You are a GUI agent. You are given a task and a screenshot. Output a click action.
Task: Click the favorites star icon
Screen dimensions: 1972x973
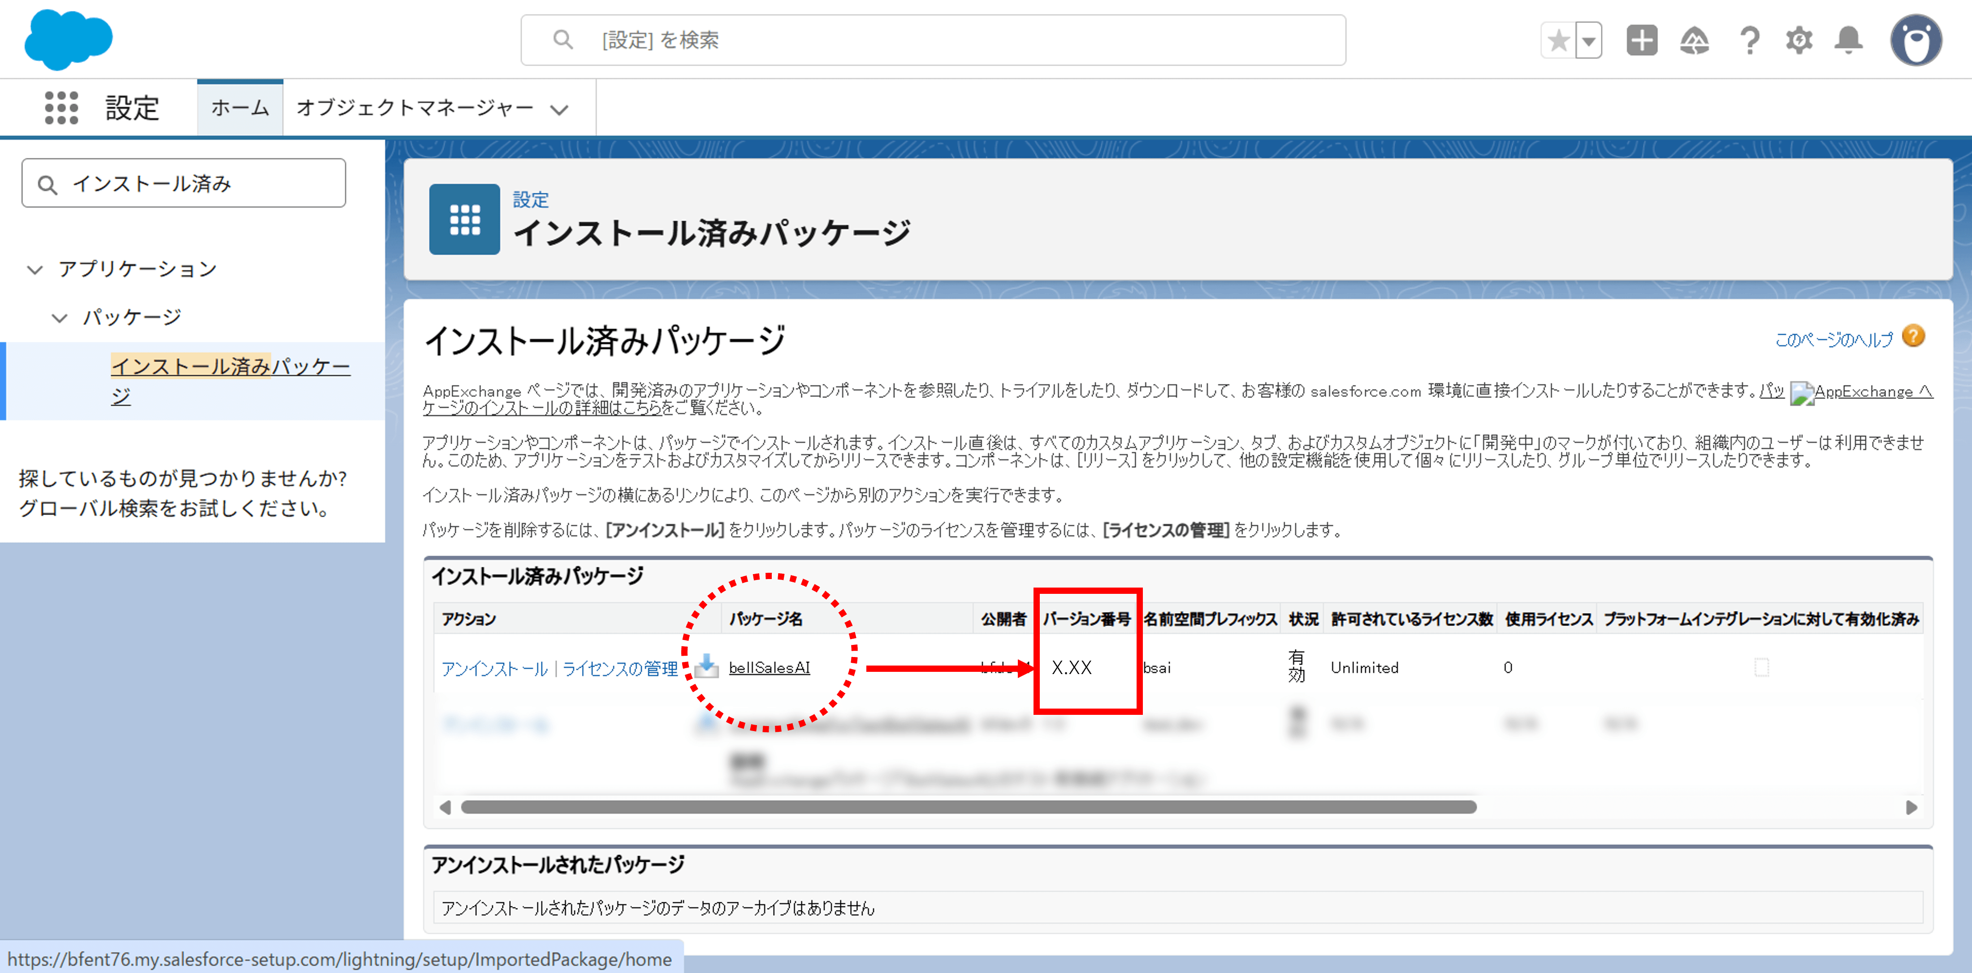coord(1558,41)
